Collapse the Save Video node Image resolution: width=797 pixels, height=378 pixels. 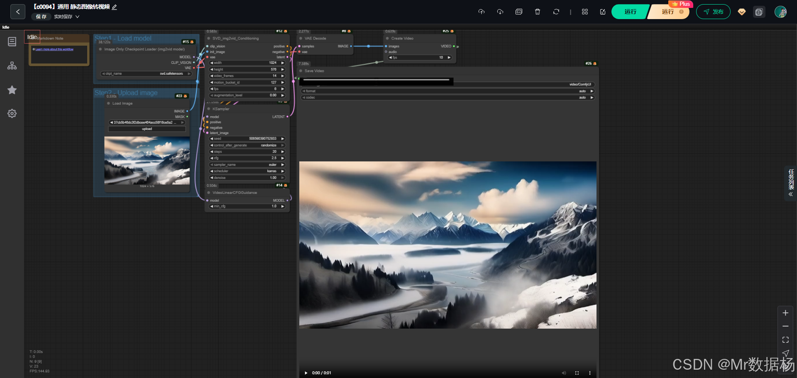coord(301,71)
